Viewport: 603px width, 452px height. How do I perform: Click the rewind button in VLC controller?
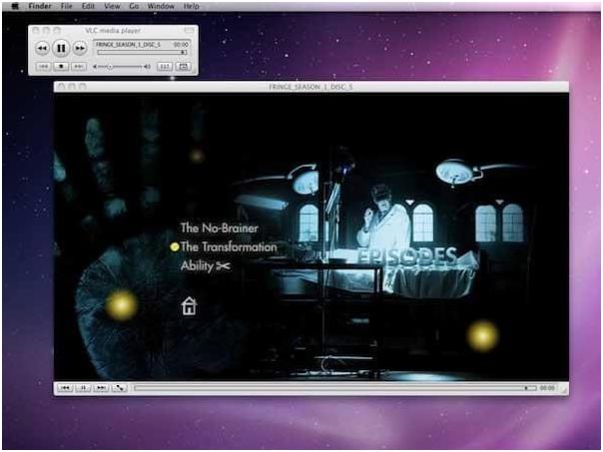tap(42, 47)
